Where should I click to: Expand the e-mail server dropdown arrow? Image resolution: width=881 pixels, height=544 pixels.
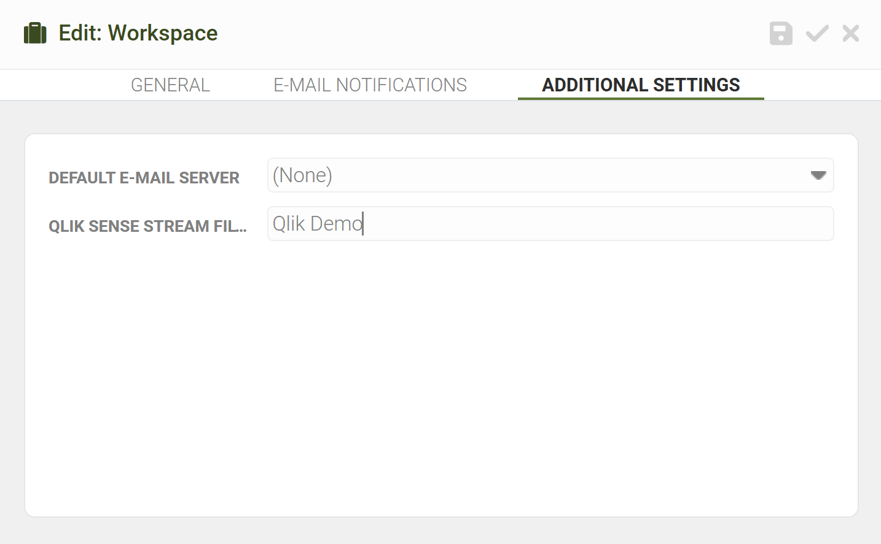(818, 175)
